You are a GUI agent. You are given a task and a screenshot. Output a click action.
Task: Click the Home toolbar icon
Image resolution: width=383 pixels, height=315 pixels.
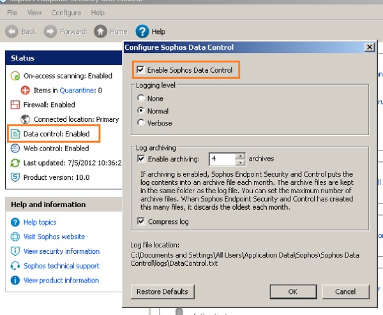[100, 31]
